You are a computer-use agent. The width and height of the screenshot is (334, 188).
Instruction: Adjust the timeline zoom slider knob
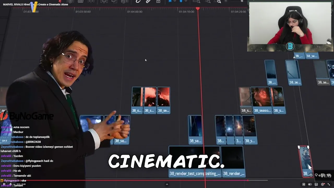click(242, 1)
